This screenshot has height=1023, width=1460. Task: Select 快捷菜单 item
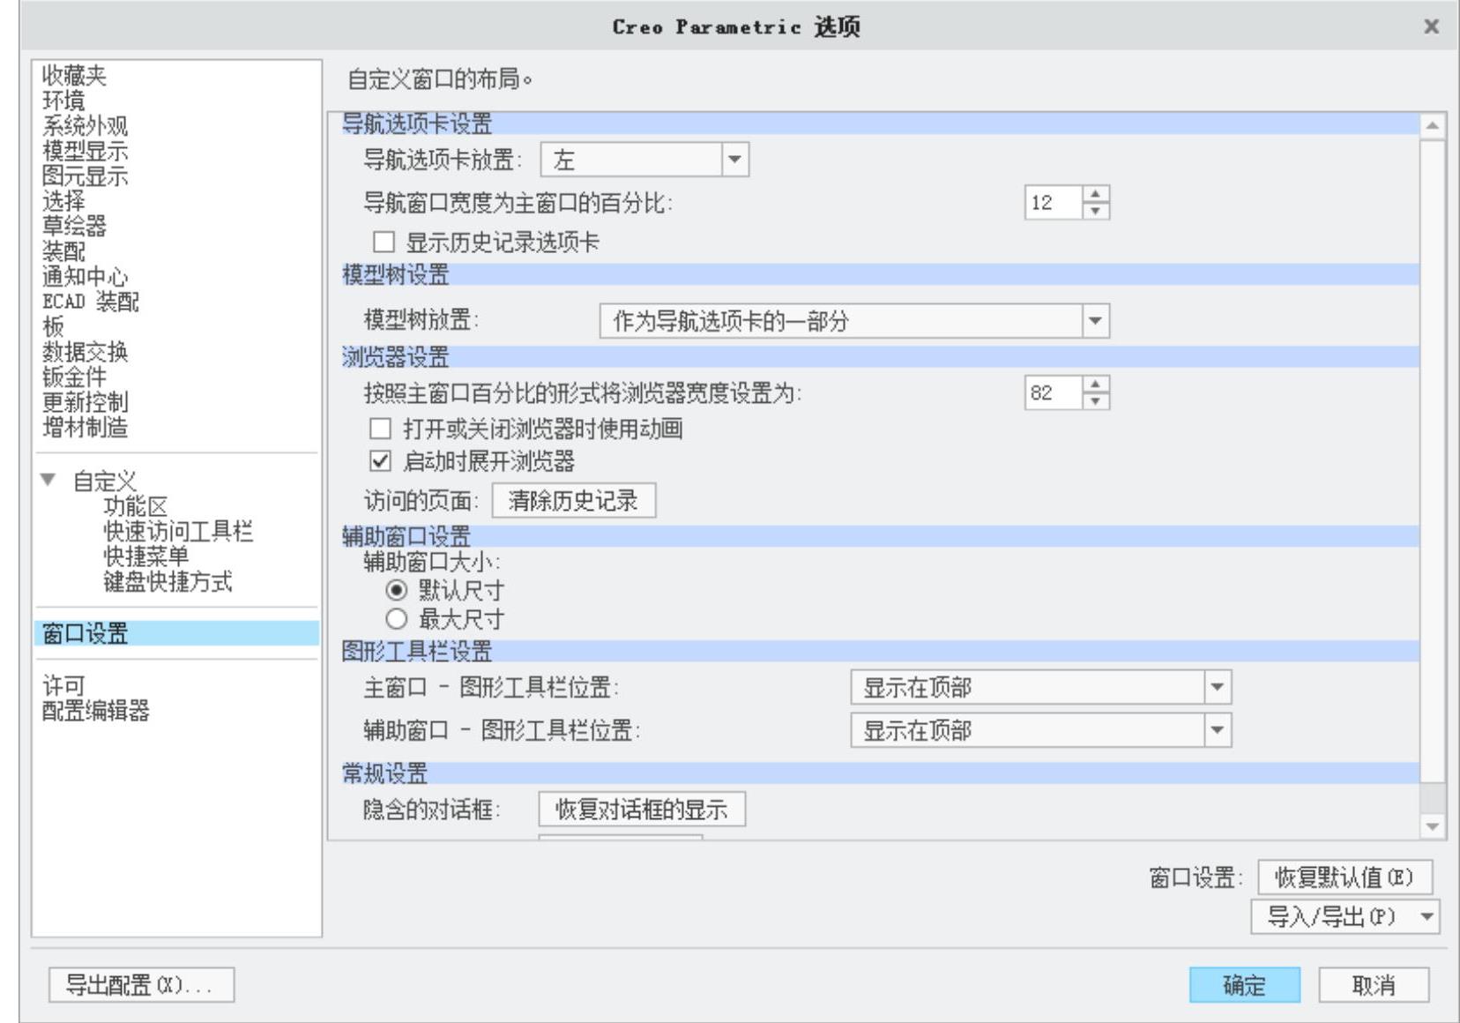[x=145, y=556]
